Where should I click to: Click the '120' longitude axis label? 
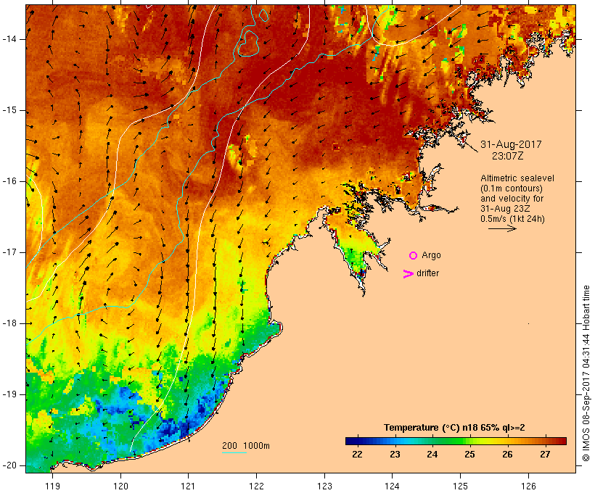pyautogui.click(x=120, y=486)
